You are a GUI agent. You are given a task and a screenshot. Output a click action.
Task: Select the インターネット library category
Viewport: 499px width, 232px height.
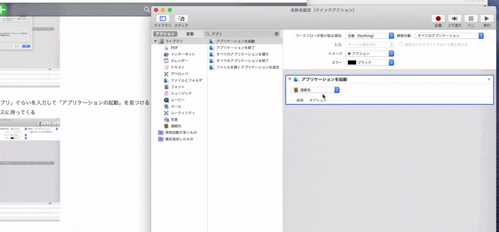coord(179,54)
